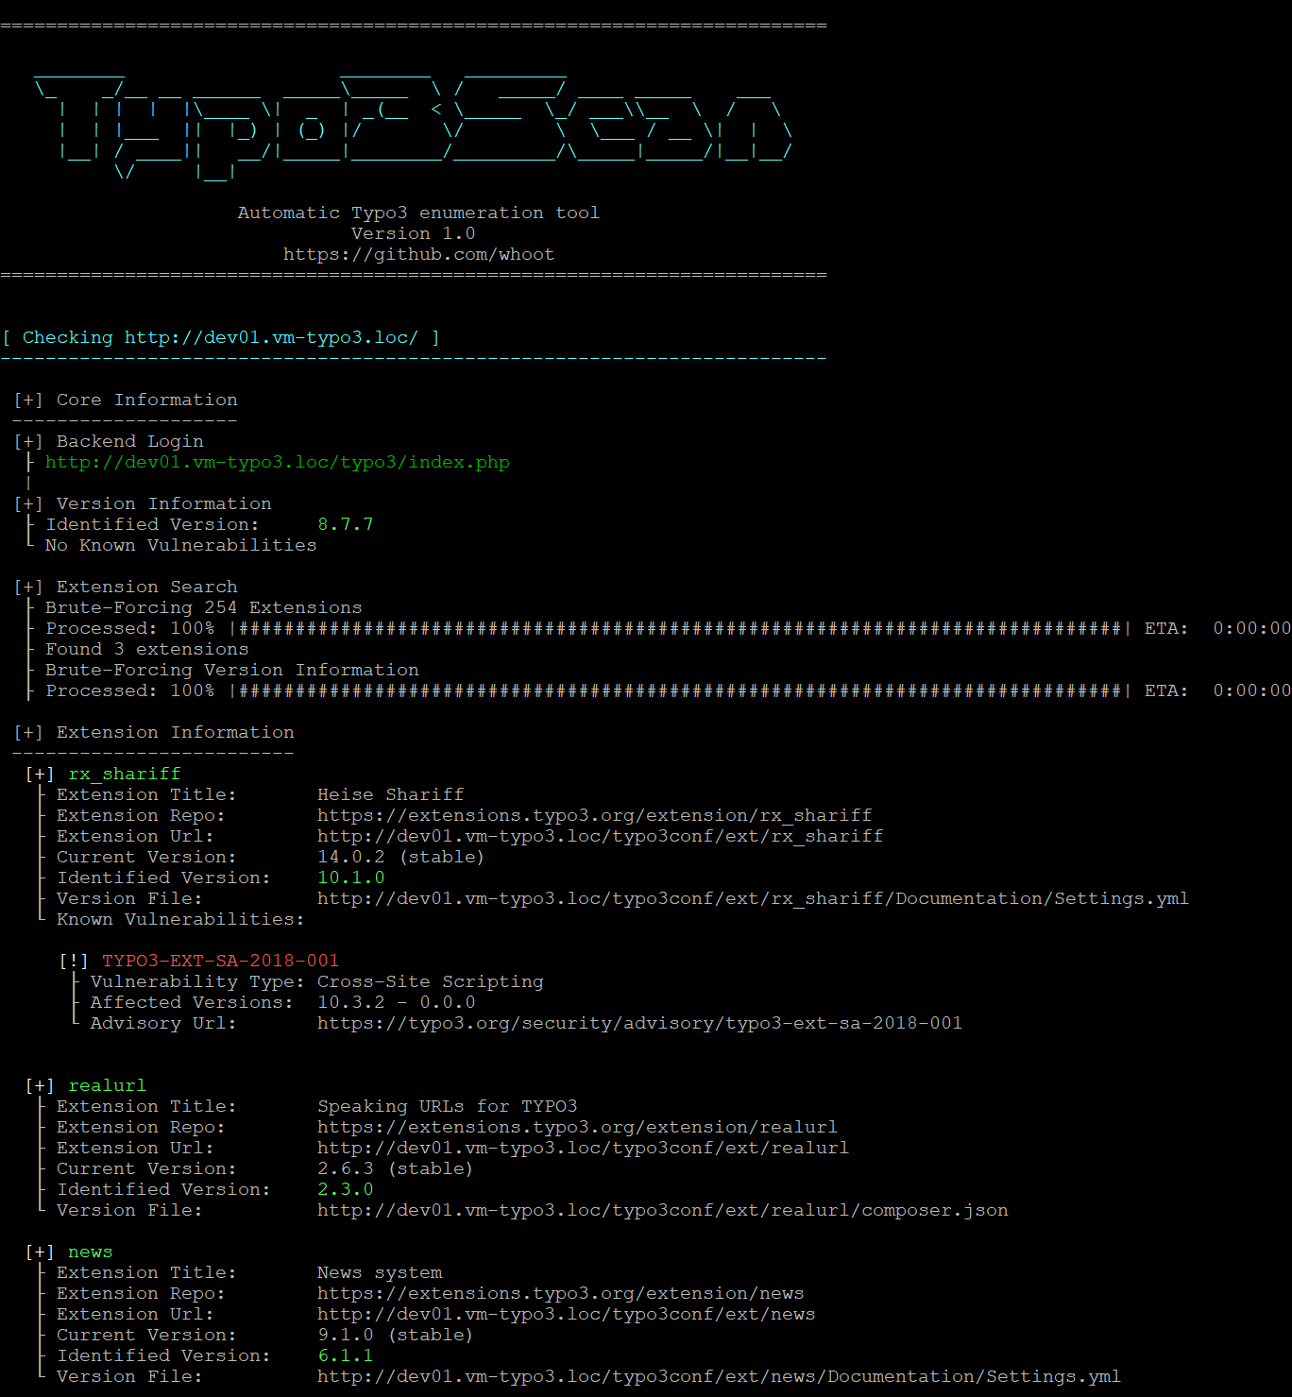Click 'Found 3 extensions' text
1292x1397 pixels.
pos(146,649)
